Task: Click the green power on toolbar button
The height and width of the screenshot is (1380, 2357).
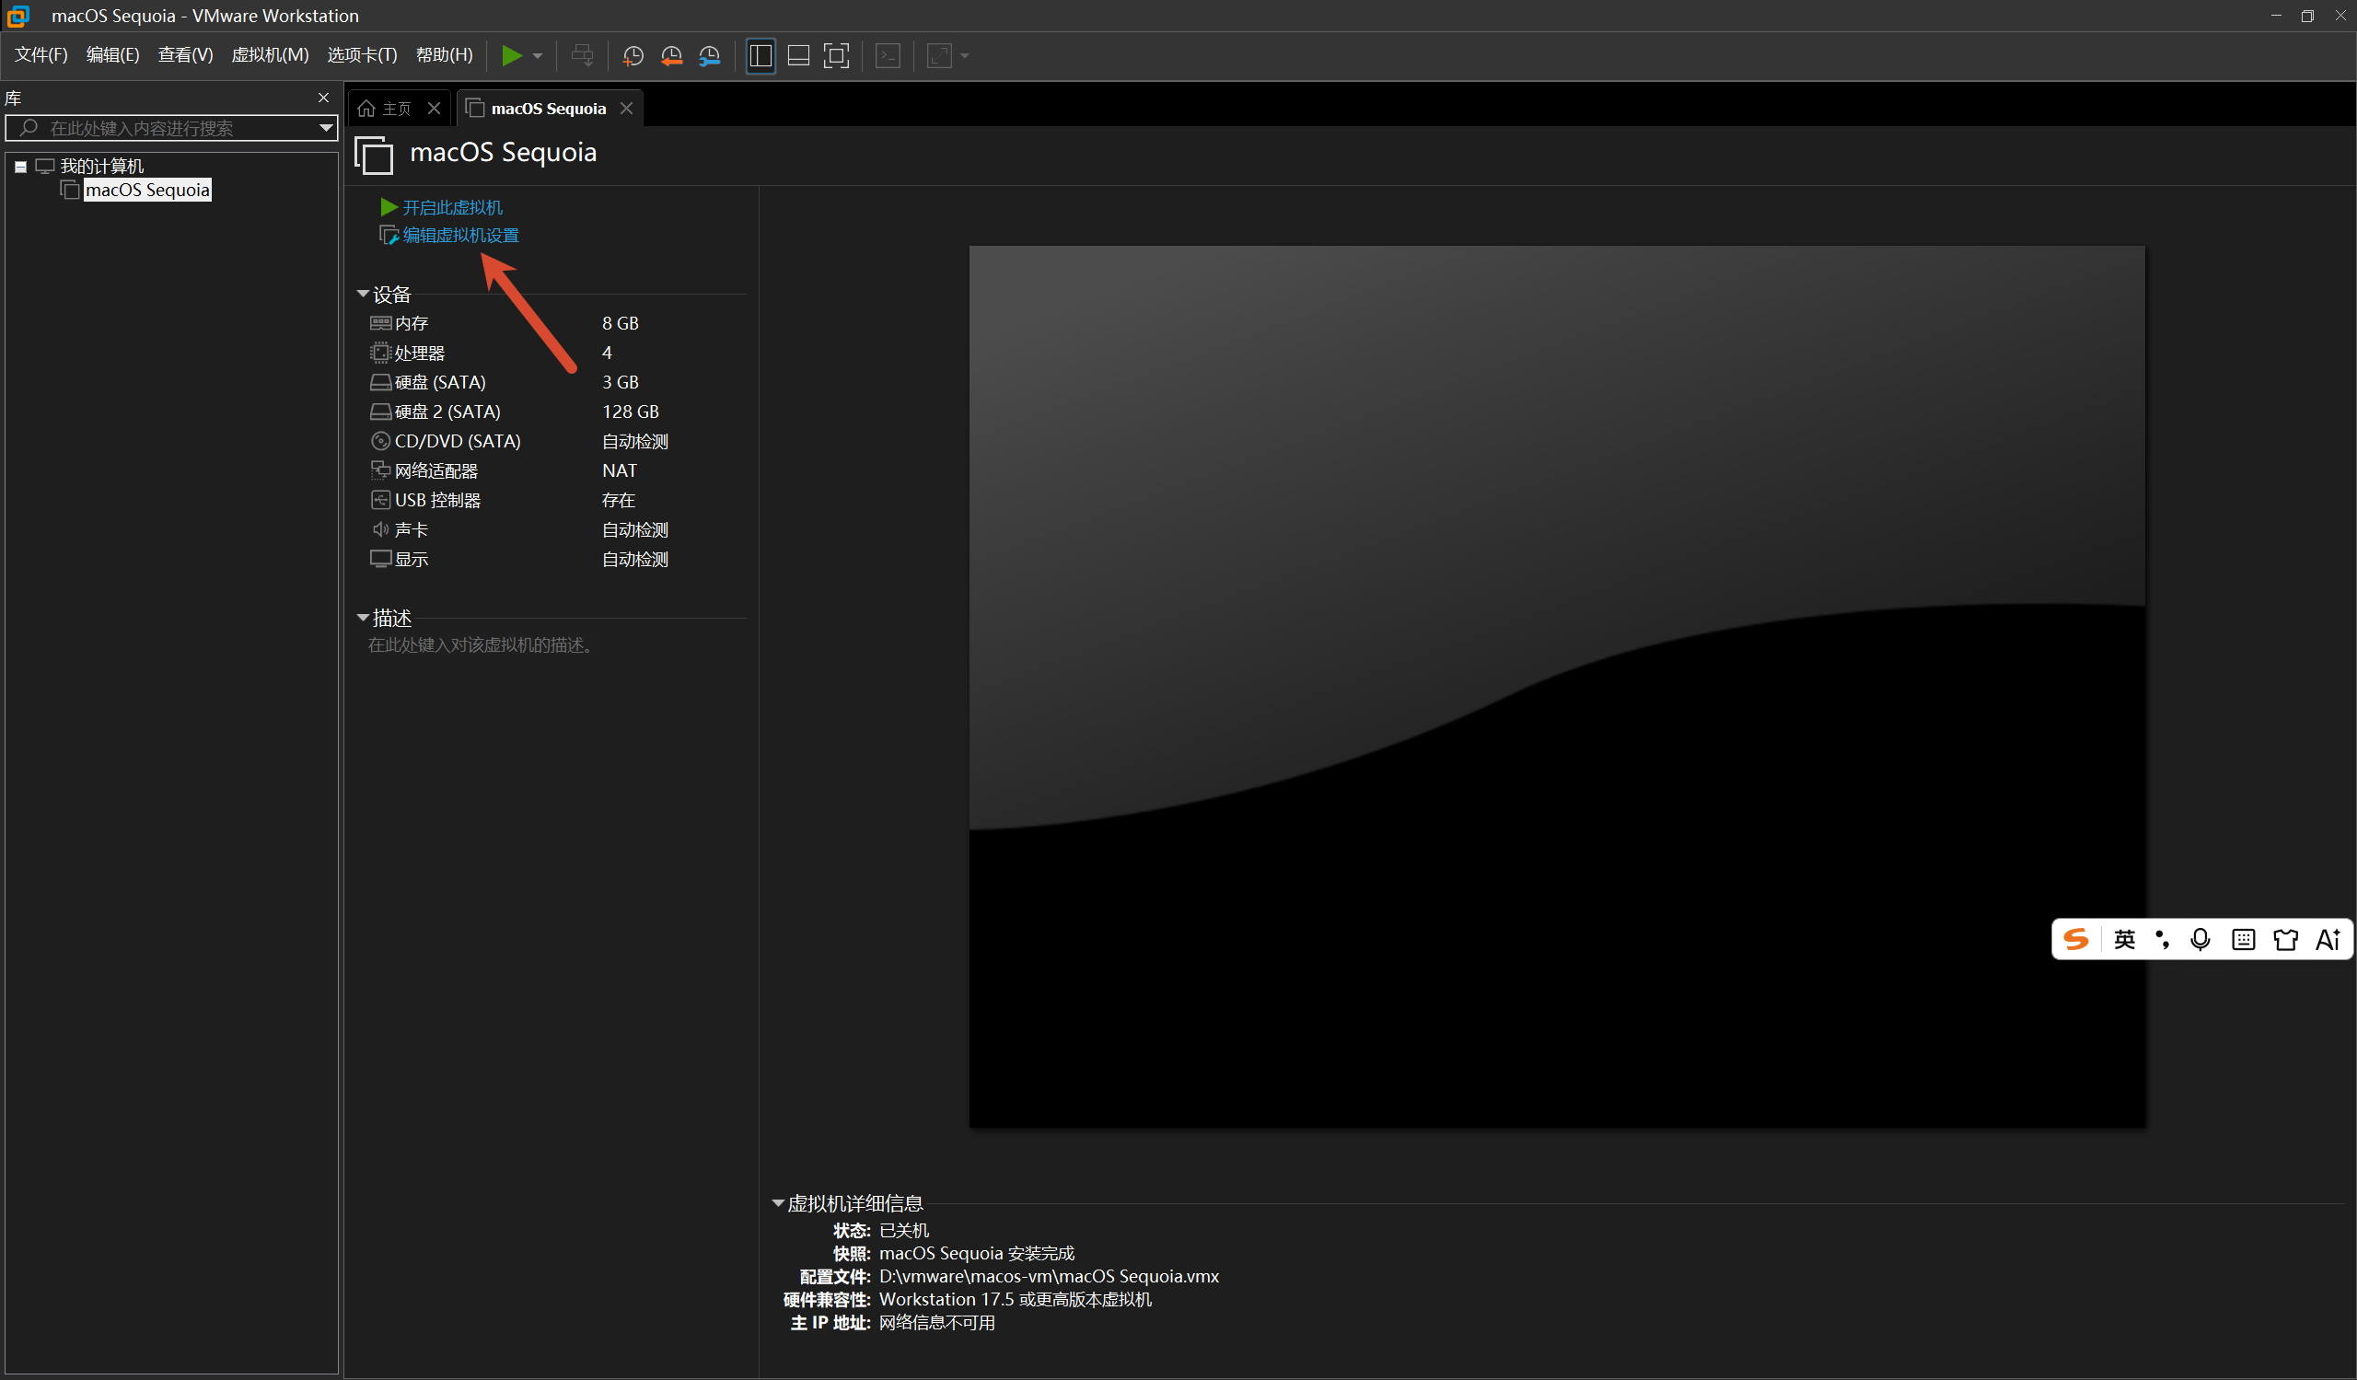Action: (x=512, y=56)
